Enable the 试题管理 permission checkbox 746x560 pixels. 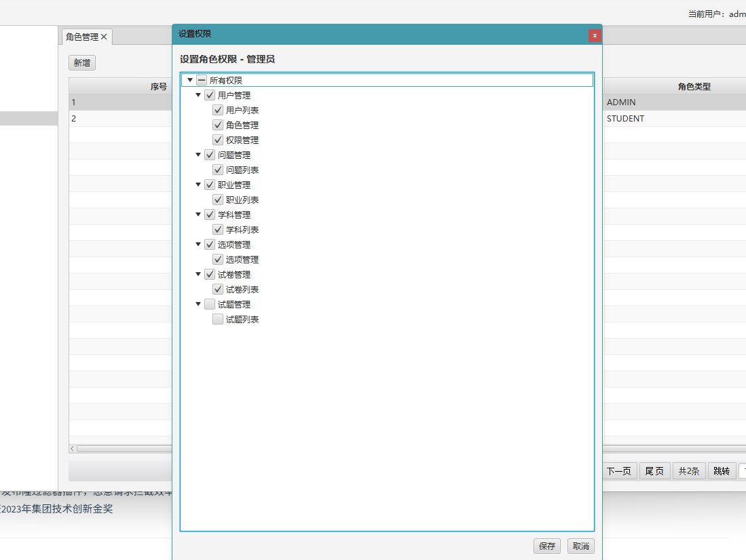(x=210, y=304)
